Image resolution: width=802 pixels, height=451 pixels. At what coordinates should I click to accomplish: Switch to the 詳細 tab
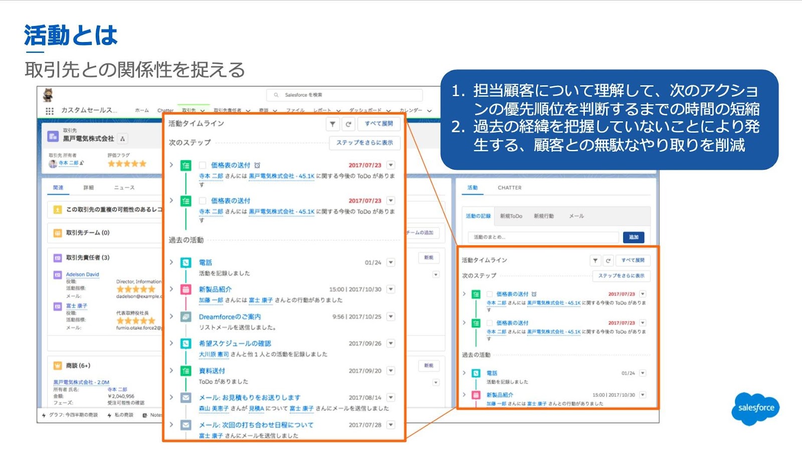coord(89,187)
